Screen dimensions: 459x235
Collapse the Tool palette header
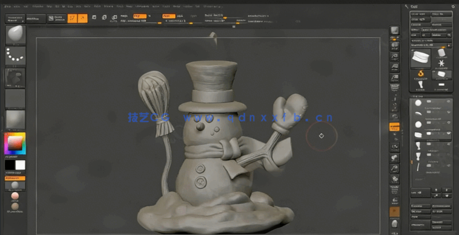[x=414, y=6]
